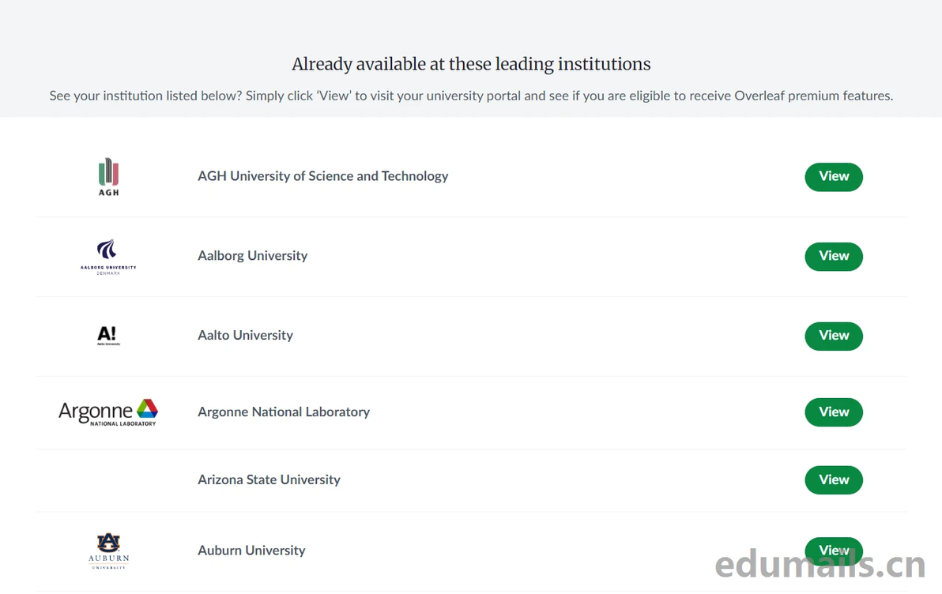
Task: Click the Auburn University name text
Action: [x=251, y=551]
